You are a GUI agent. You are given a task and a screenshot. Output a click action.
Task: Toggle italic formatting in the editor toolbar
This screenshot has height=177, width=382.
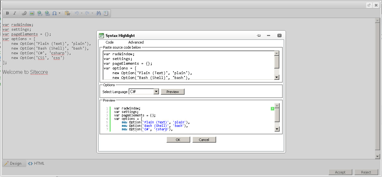[15, 13]
